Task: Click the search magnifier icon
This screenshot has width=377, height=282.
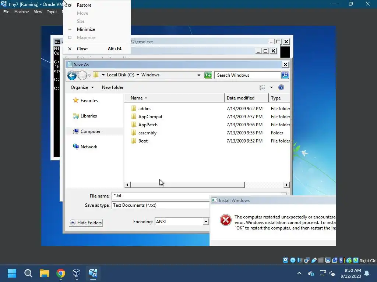Action: point(285,75)
